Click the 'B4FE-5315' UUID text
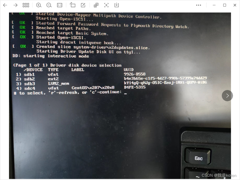This screenshot has width=240, height=180. tap(135, 87)
